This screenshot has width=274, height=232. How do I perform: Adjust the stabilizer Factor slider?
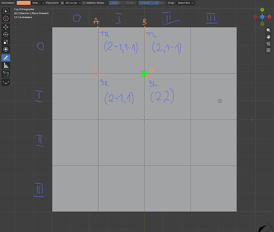[152, 3]
